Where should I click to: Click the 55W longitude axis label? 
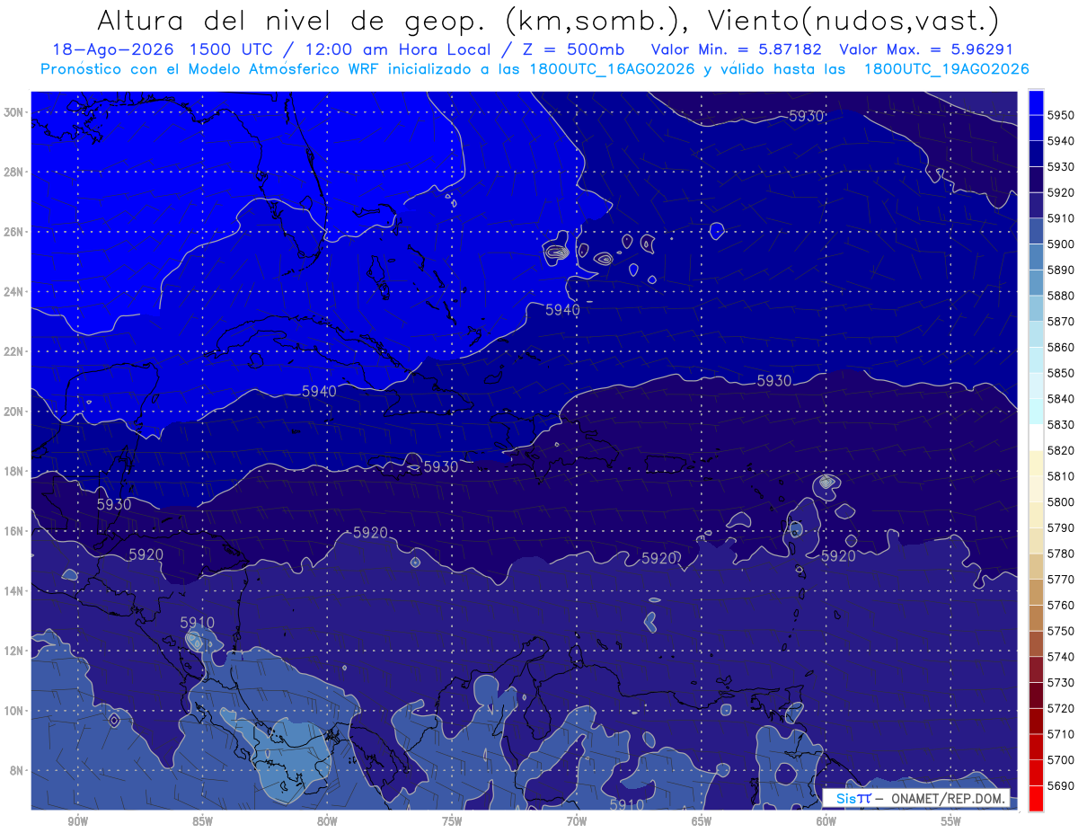[x=951, y=821]
